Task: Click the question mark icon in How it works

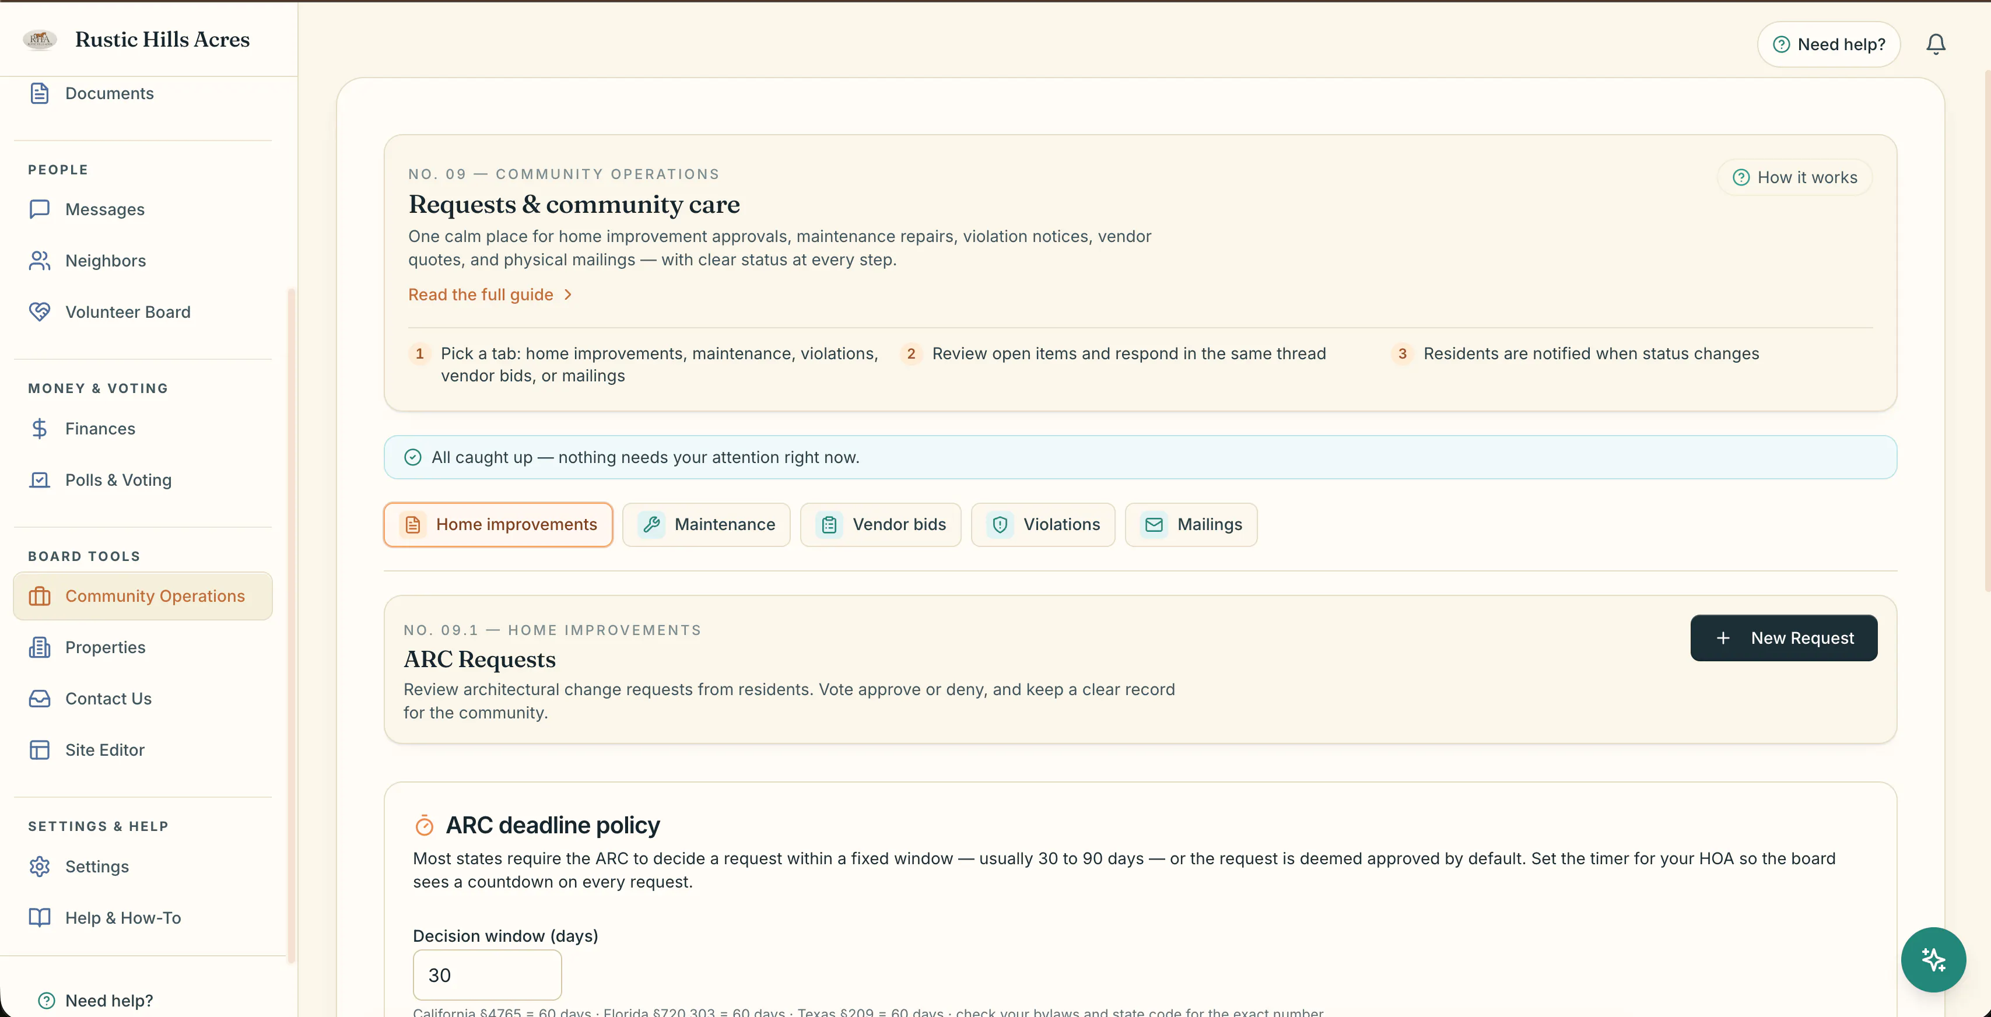Action: click(x=1741, y=178)
